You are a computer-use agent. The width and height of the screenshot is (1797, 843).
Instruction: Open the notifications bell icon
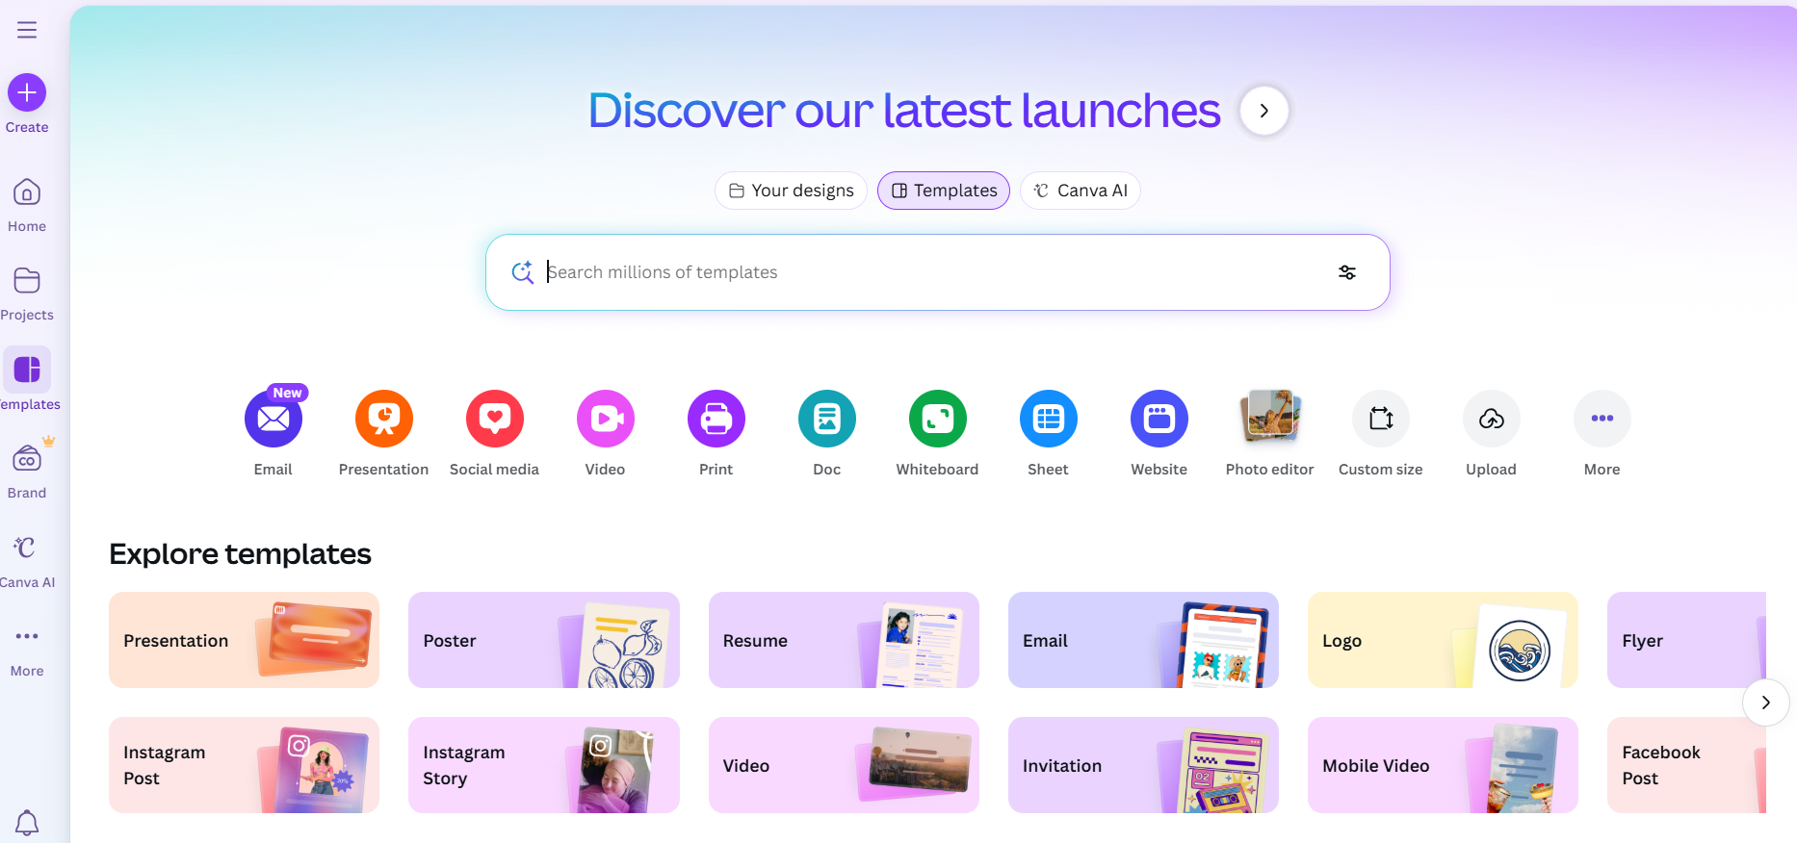[x=27, y=823]
